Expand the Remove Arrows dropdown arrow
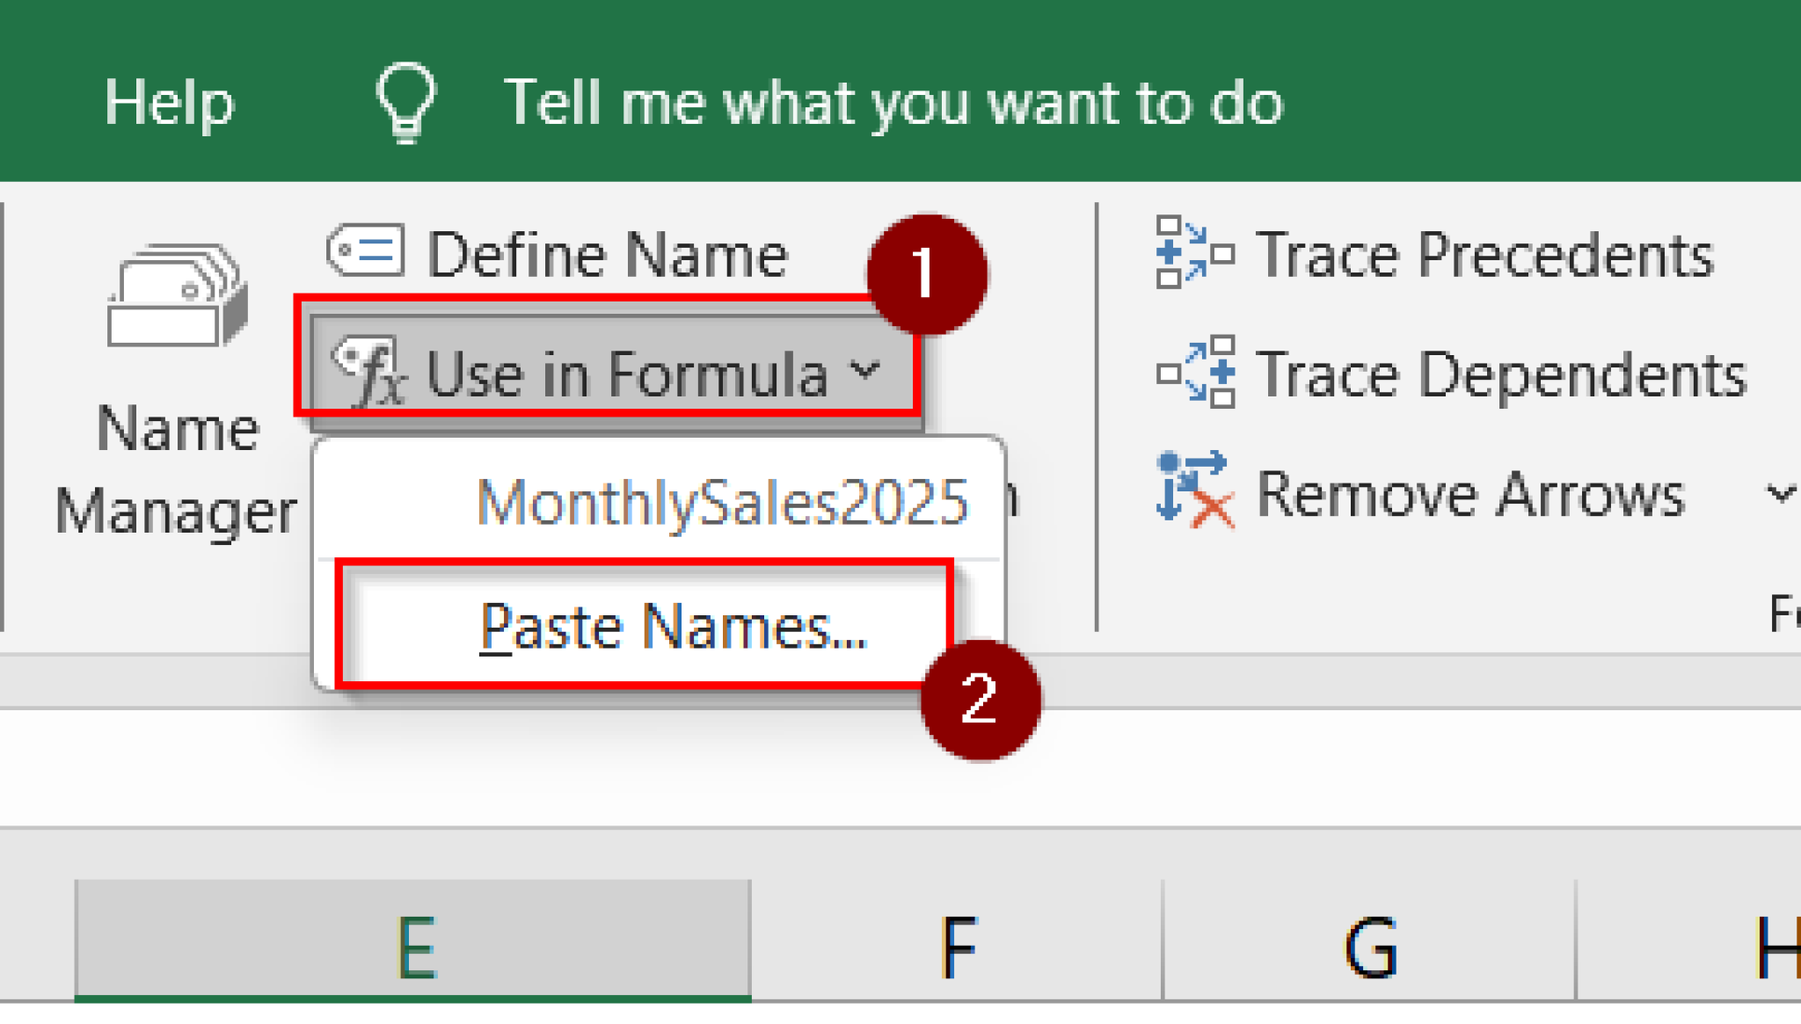The width and height of the screenshot is (1801, 1024). (1783, 494)
